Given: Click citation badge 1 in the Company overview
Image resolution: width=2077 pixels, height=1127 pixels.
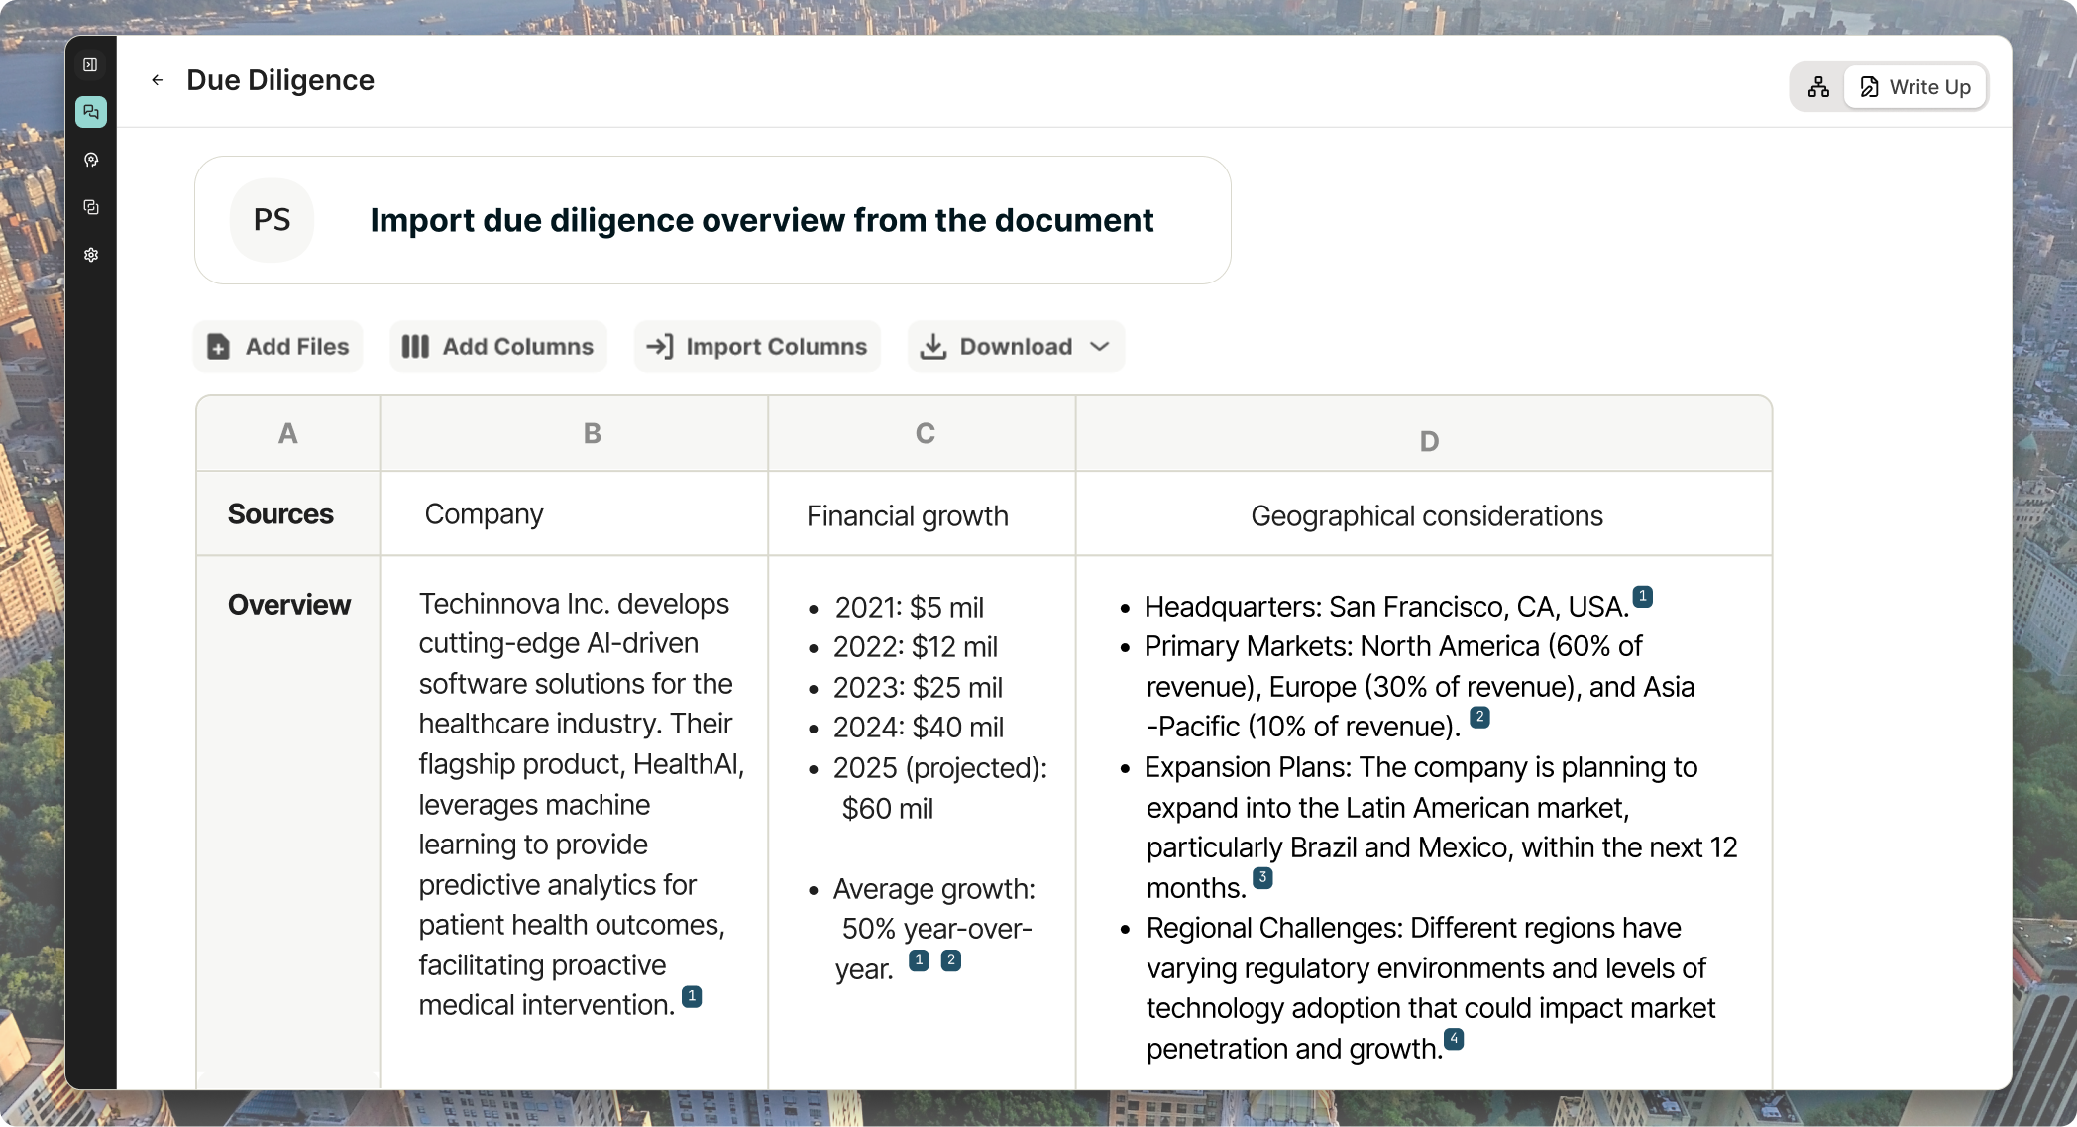Looking at the screenshot, I should tap(692, 997).
